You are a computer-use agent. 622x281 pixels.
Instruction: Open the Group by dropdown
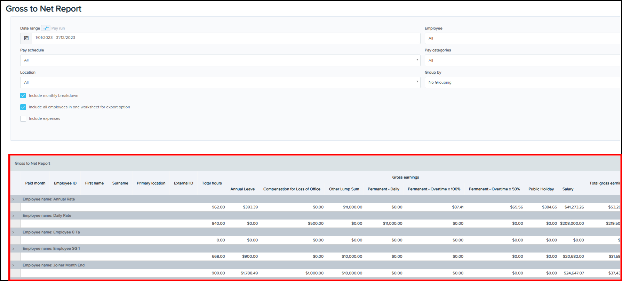click(522, 82)
